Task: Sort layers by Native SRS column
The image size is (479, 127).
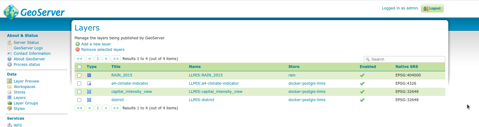Action: pos(407,67)
